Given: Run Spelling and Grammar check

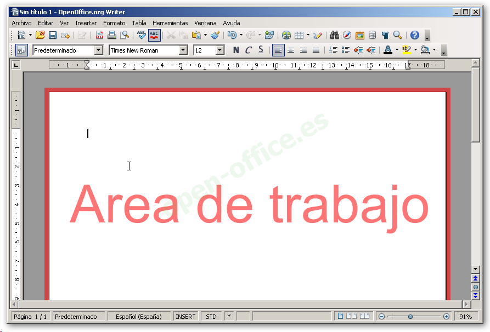Looking at the screenshot, I should [x=141, y=35].
